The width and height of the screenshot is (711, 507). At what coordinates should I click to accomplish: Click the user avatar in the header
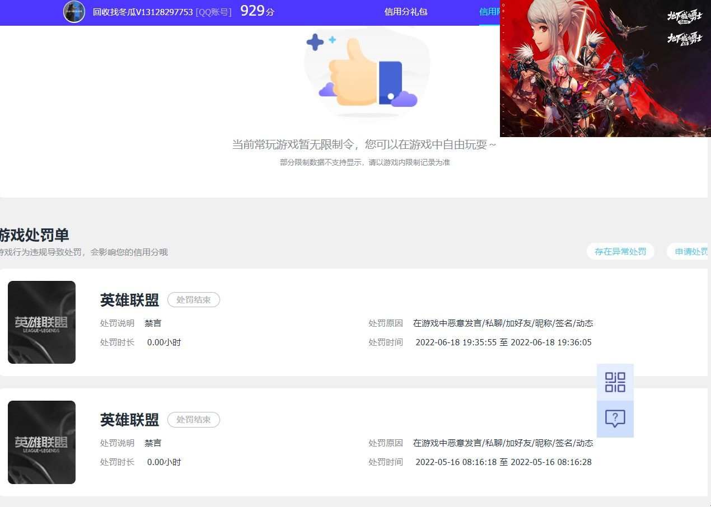point(74,12)
